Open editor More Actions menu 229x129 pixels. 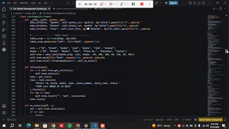[225, 9]
